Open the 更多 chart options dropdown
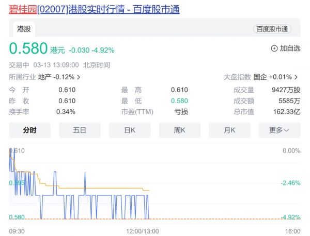 pos(280,130)
